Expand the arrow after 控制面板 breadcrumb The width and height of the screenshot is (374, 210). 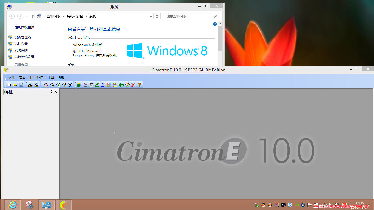coord(64,16)
